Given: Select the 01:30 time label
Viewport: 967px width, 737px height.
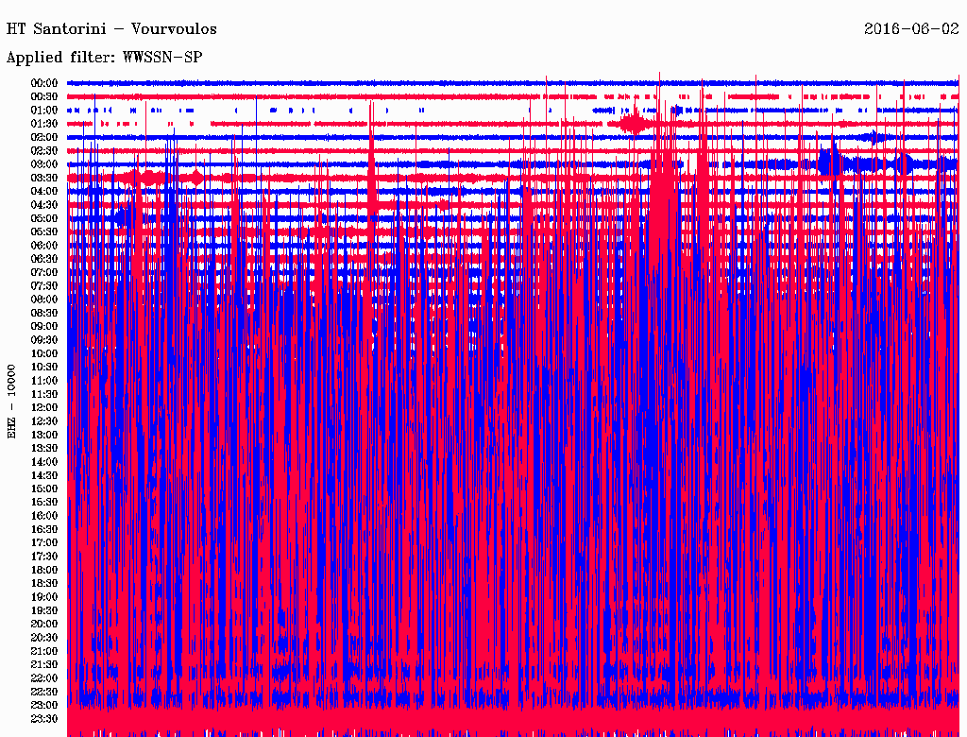Looking at the screenshot, I should [x=44, y=124].
